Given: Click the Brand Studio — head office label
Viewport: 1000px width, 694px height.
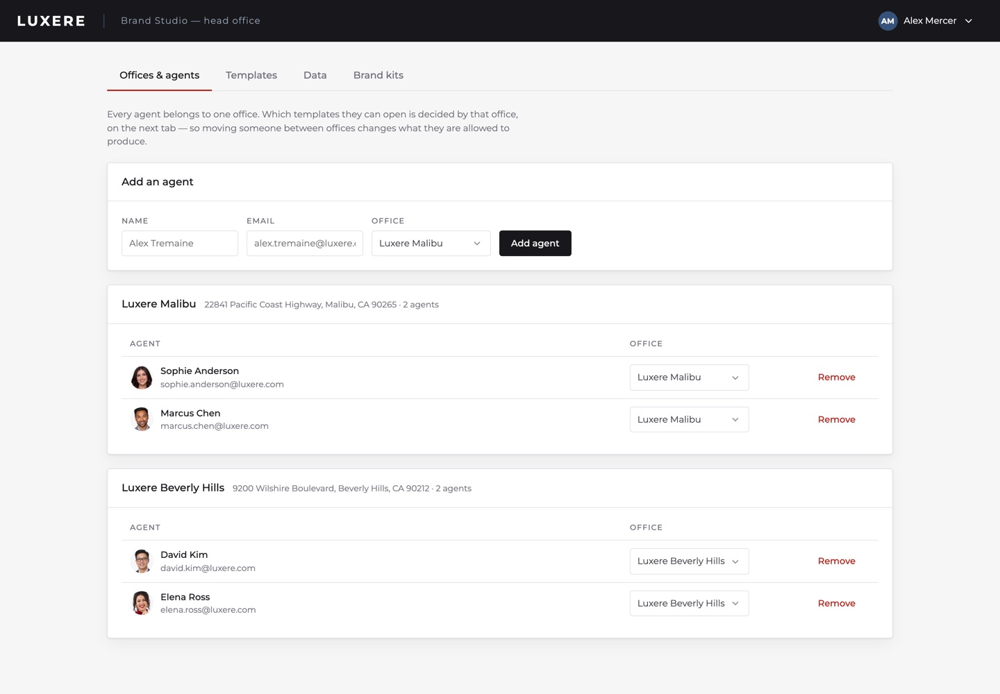Looking at the screenshot, I should click(190, 21).
